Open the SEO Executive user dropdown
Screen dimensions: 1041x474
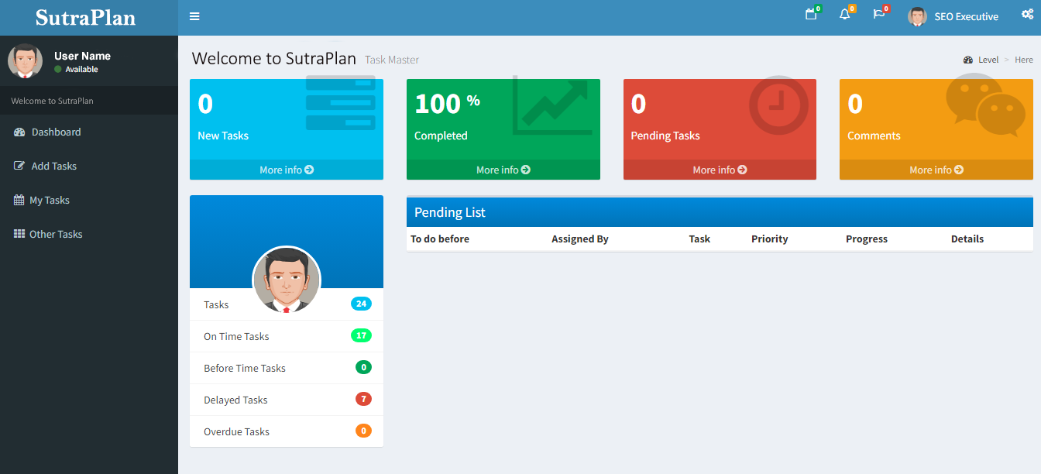point(953,16)
